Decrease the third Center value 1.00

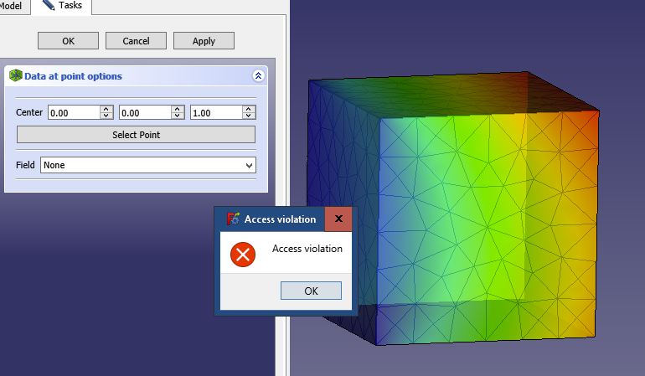tap(249, 116)
